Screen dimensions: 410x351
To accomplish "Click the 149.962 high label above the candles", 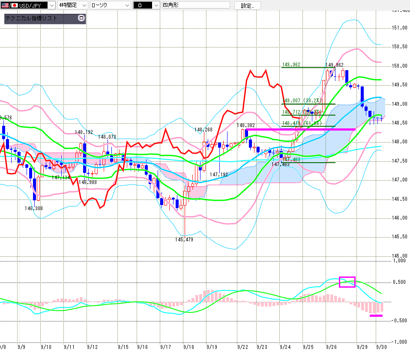I will [335, 65].
